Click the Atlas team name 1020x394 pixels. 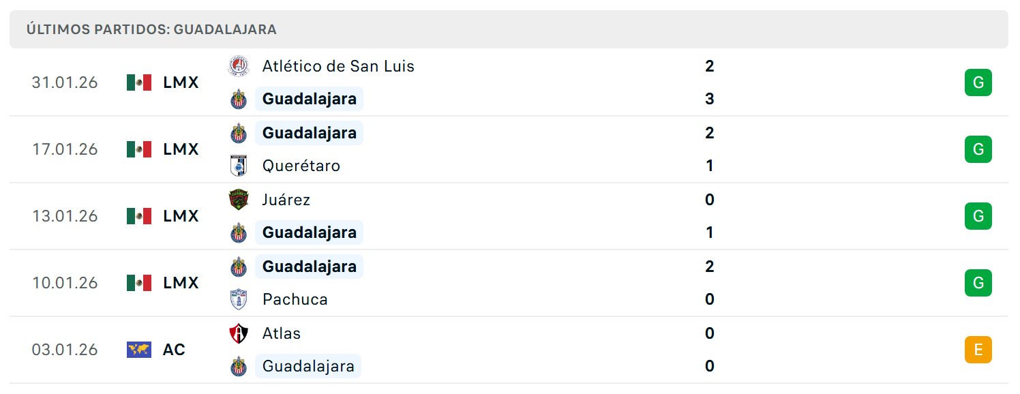click(282, 333)
